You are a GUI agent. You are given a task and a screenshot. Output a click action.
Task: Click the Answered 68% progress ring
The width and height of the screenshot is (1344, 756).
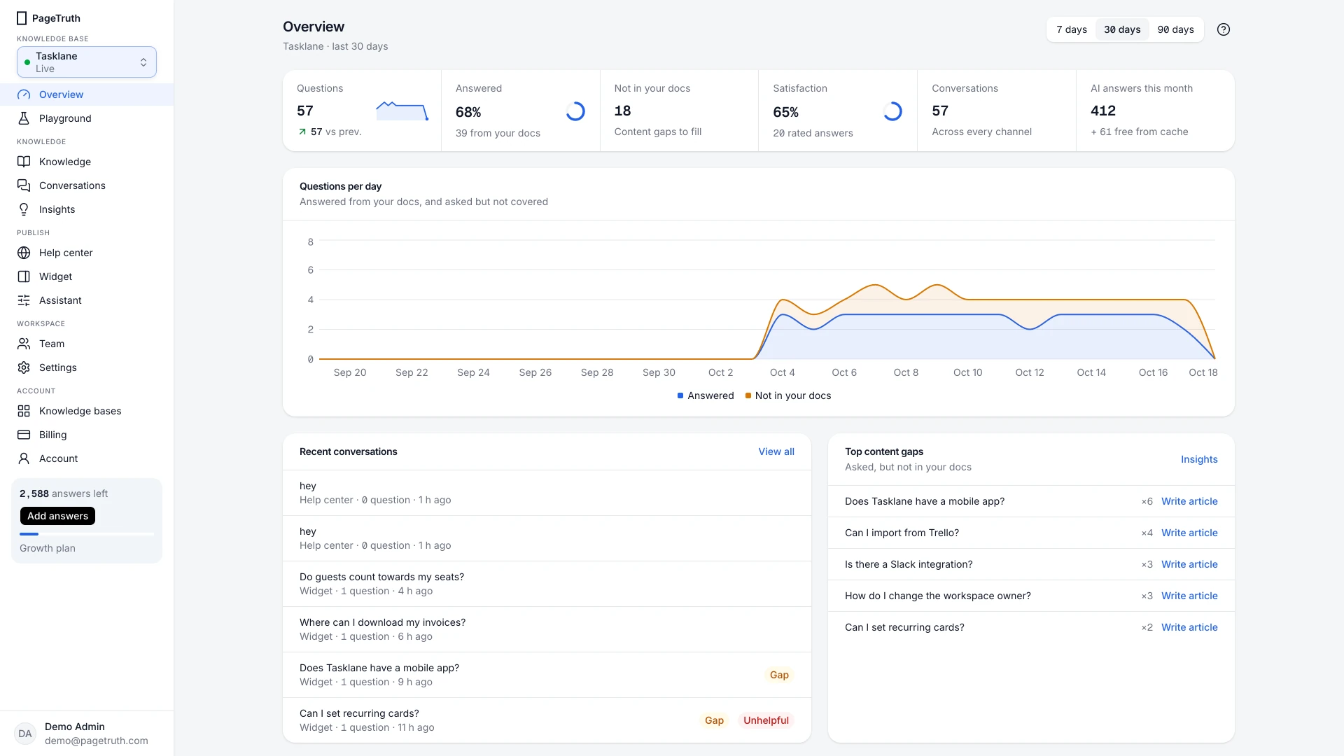tap(575, 111)
